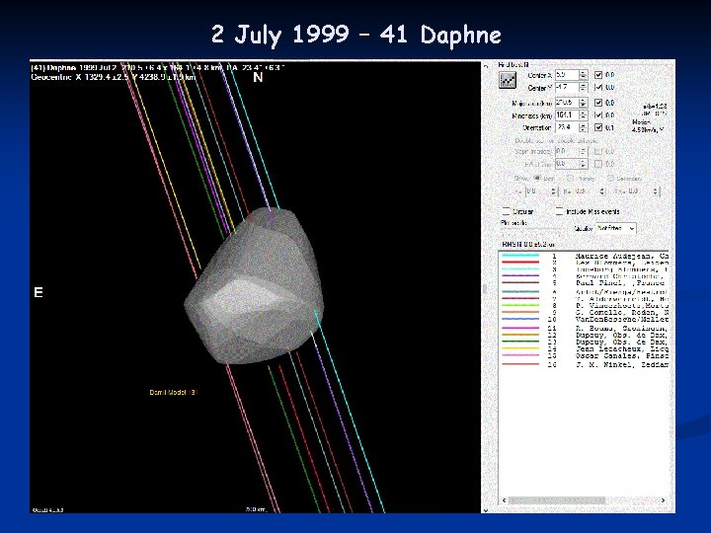Open the Quality dropdown showing Not fitted
This screenshot has height=533, width=711.
tap(616, 228)
